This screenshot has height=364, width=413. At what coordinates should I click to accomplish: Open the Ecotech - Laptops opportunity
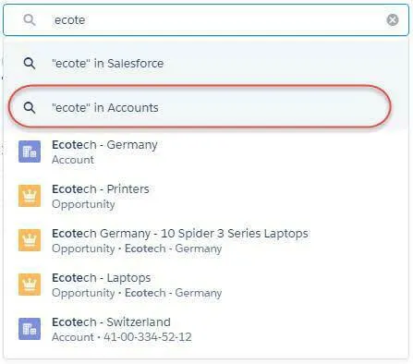[x=206, y=285]
